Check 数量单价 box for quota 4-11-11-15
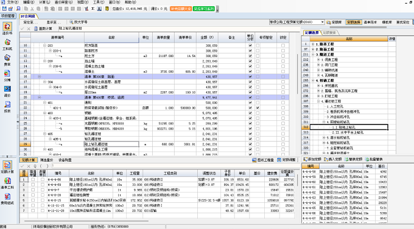This screenshot has height=229, width=414. pos(43,205)
